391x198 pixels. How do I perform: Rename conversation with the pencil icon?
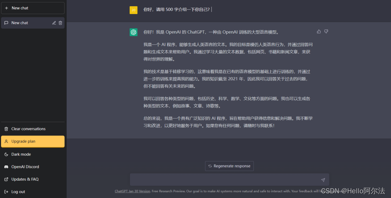pyautogui.click(x=54, y=23)
